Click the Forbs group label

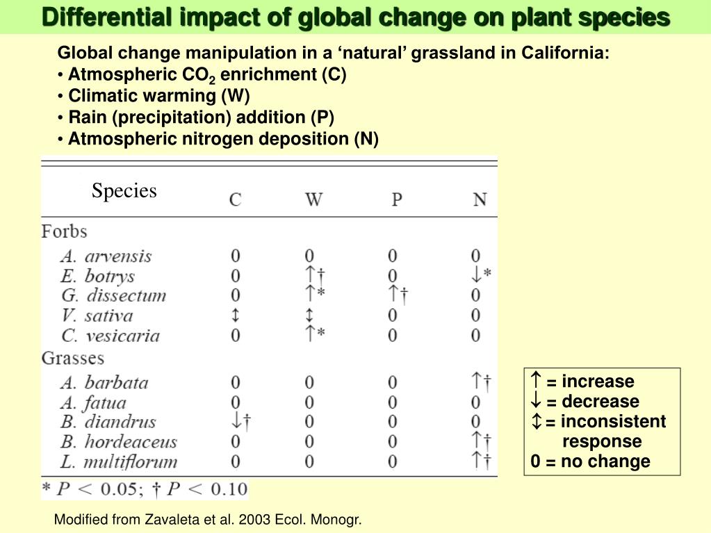point(65,231)
